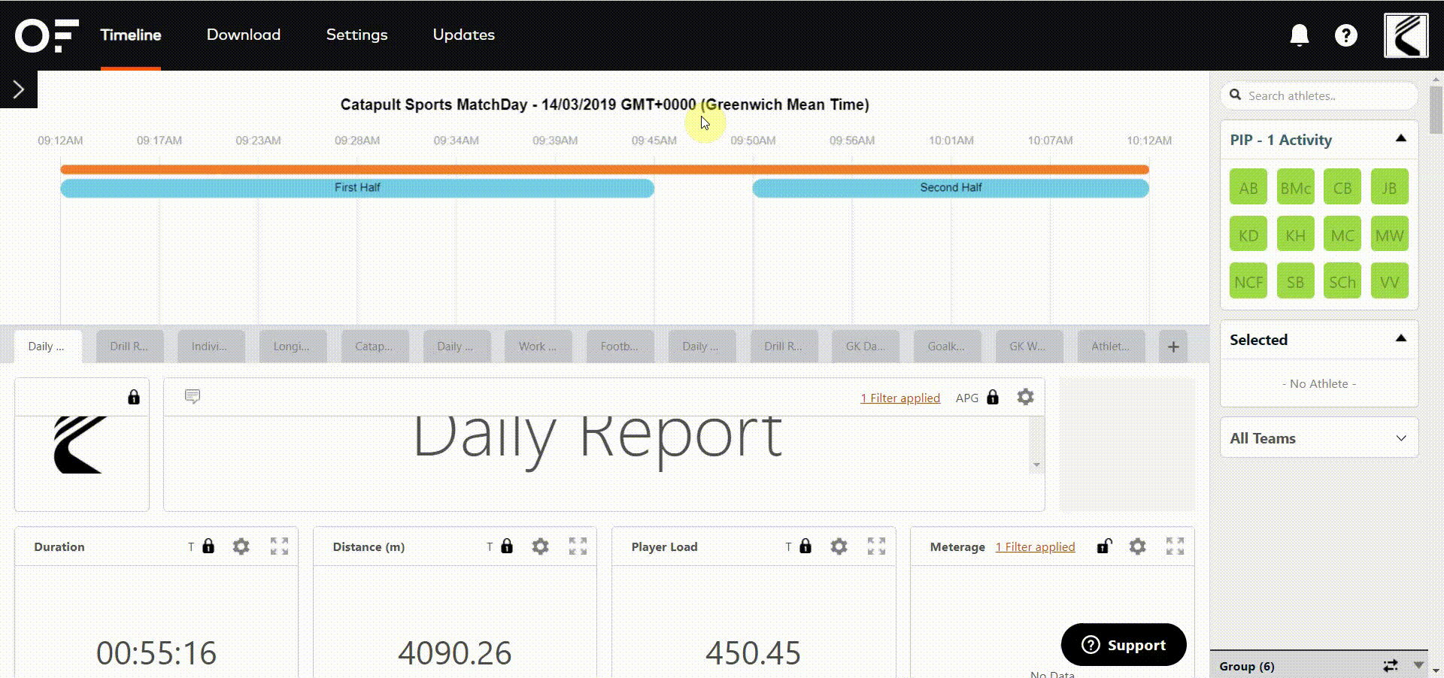Add a new report tab with the plus icon
Image resolution: width=1444 pixels, height=678 pixels.
point(1172,346)
